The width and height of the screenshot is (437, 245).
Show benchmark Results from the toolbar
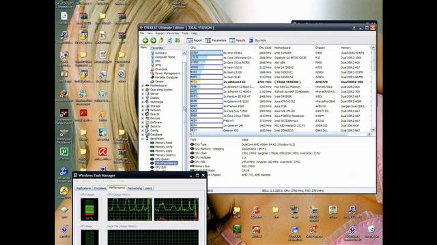[237, 41]
